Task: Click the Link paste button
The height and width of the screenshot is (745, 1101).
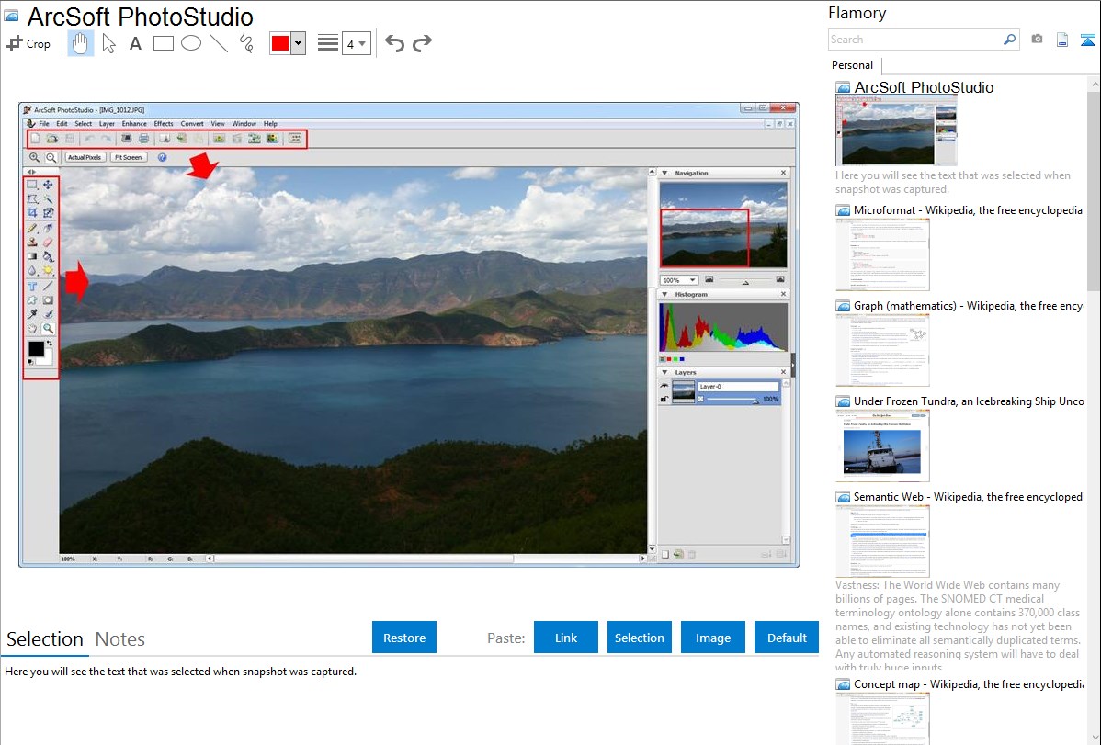Action: tap(566, 638)
